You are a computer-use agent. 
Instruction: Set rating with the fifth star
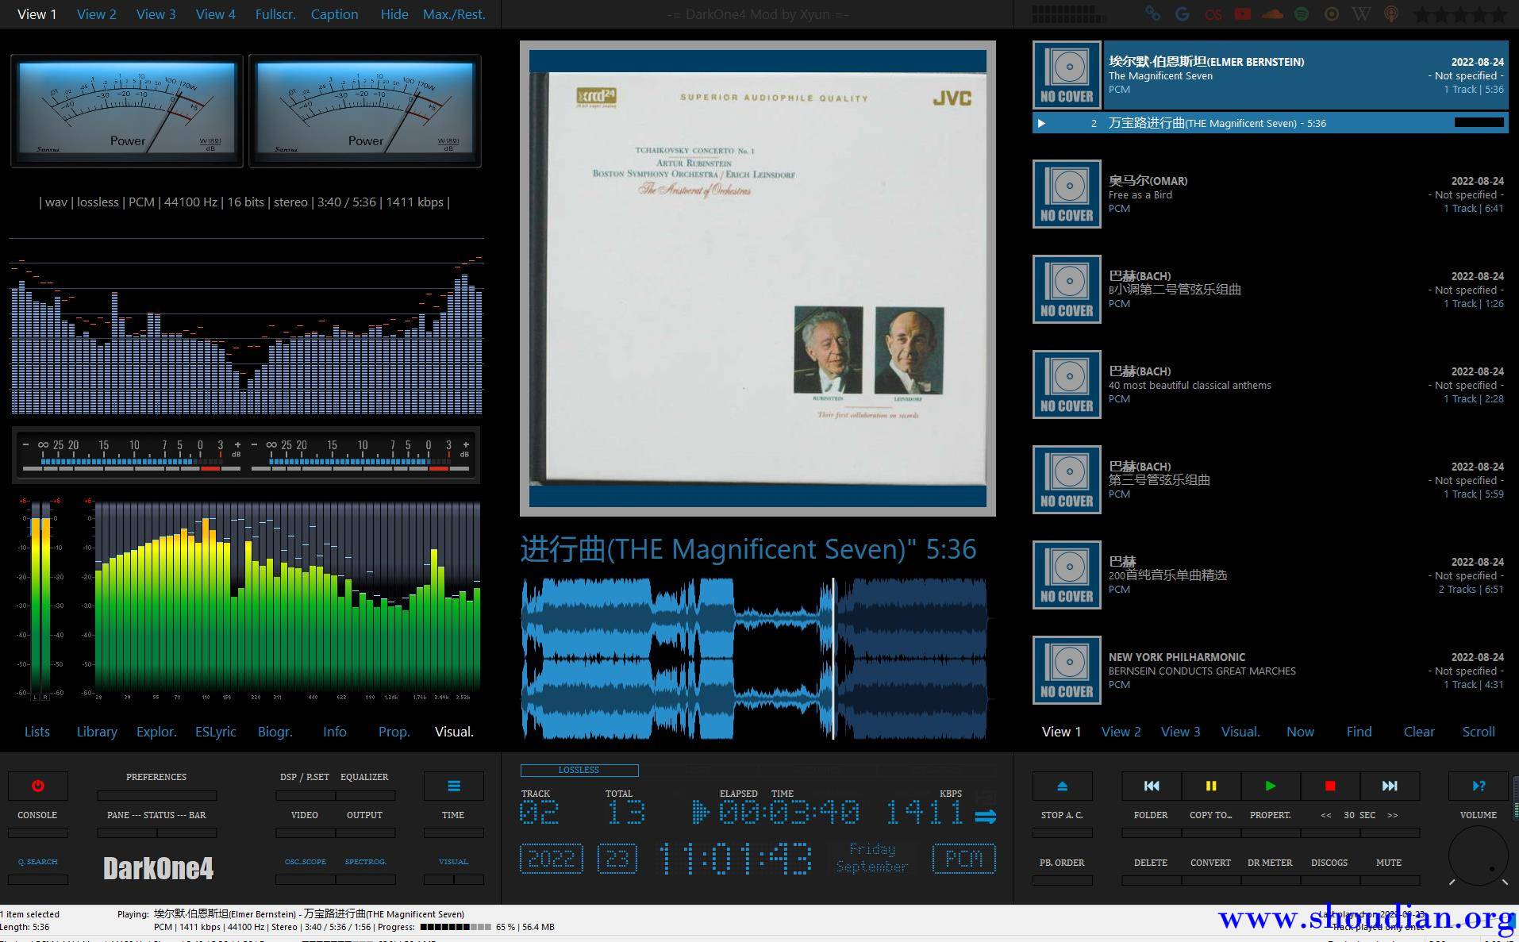[1498, 14]
